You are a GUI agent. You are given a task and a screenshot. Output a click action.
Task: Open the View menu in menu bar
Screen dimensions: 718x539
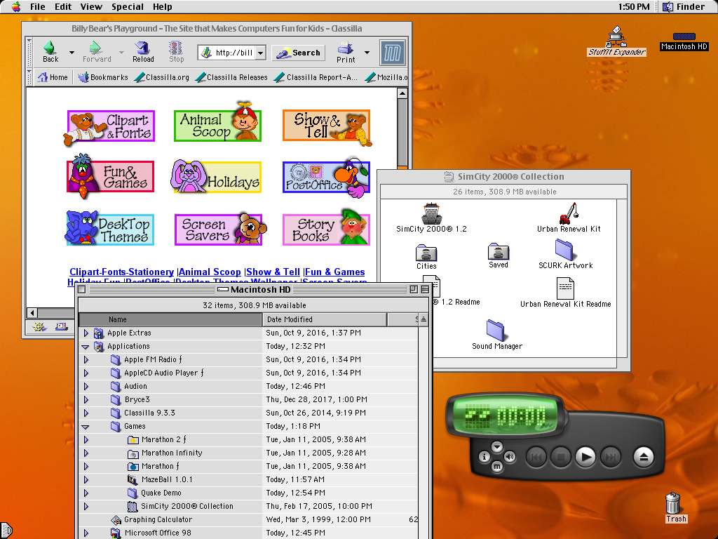point(91,6)
